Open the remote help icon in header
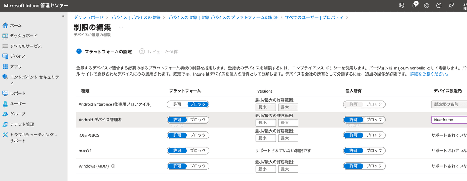Image resolution: width=467 pixels, height=181 pixels. [x=402, y=5]
